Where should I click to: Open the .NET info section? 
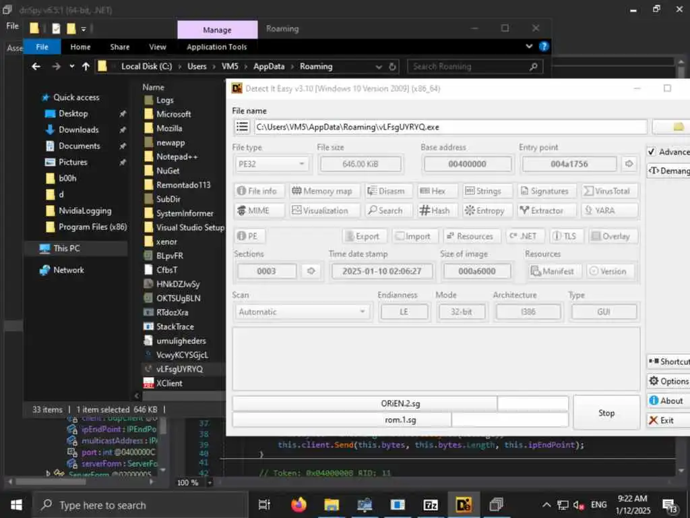[526, 236]
